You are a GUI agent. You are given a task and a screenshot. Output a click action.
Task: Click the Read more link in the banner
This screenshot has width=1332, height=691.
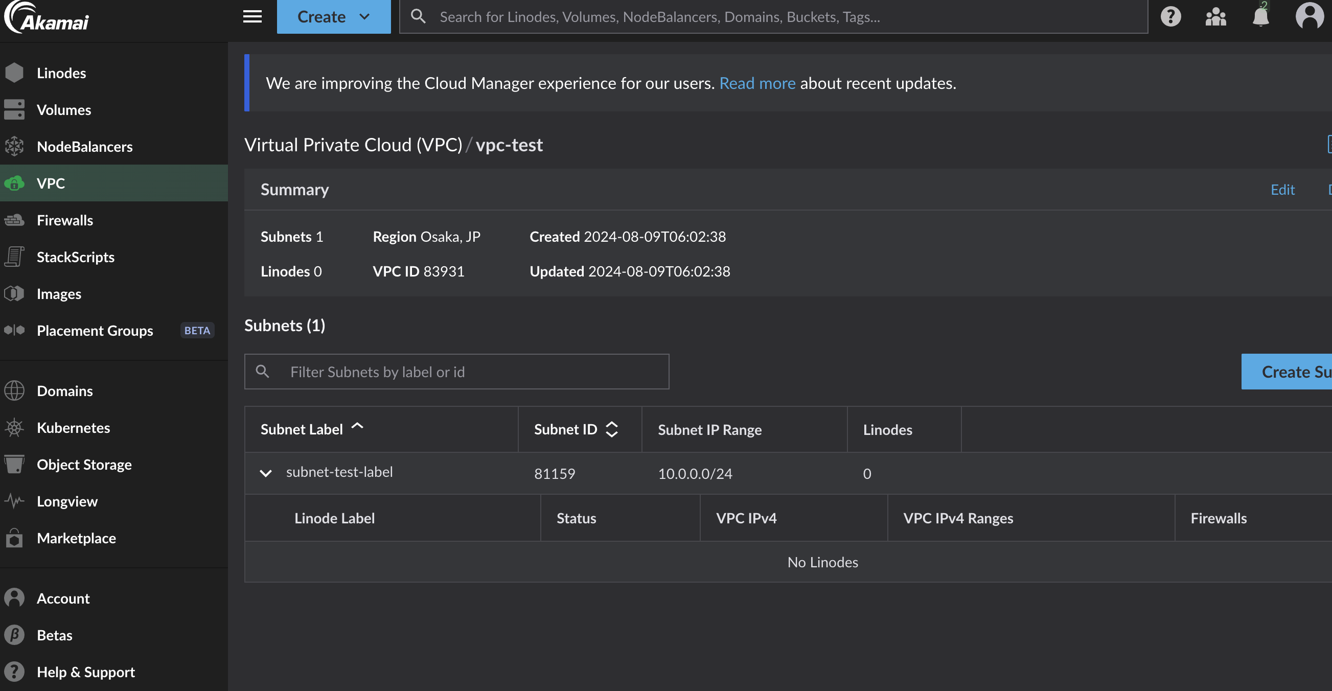[x=757, y=83]
